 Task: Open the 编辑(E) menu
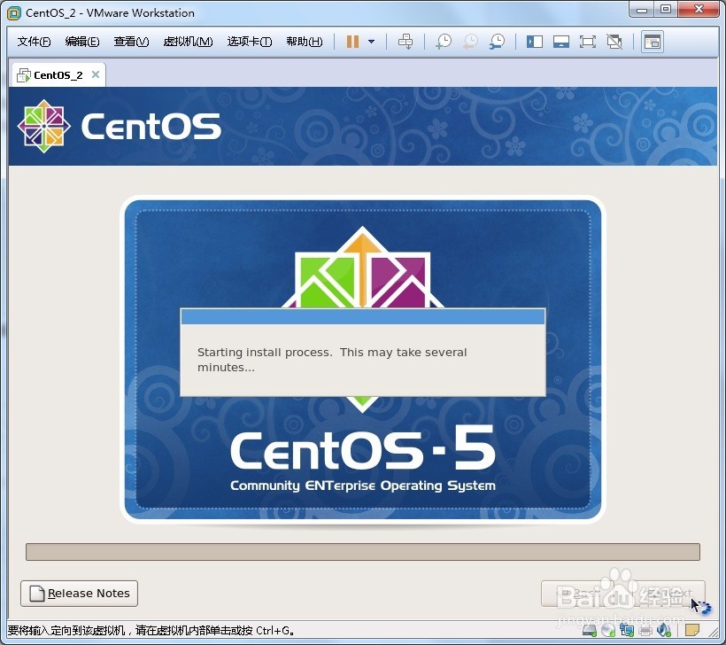point(82,42)
